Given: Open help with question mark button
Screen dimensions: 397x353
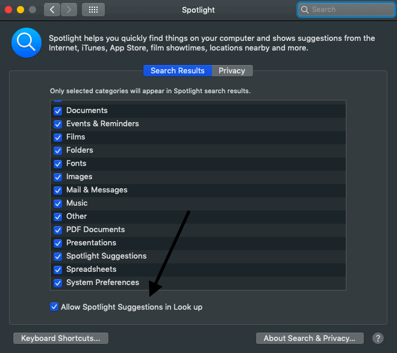Looking at the screenshot, I should point(378,338).
